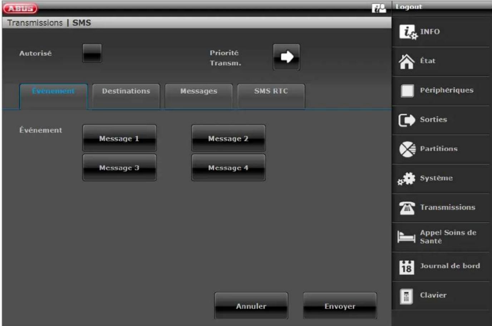
Task: Toggle the Message 1 event button
Action: point(119,138)
